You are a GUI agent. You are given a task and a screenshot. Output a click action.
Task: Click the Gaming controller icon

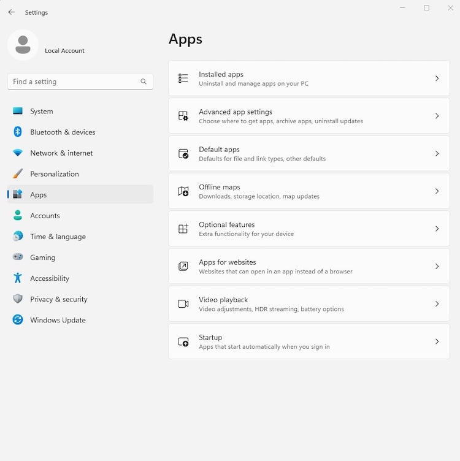click(x=18, y=257)
